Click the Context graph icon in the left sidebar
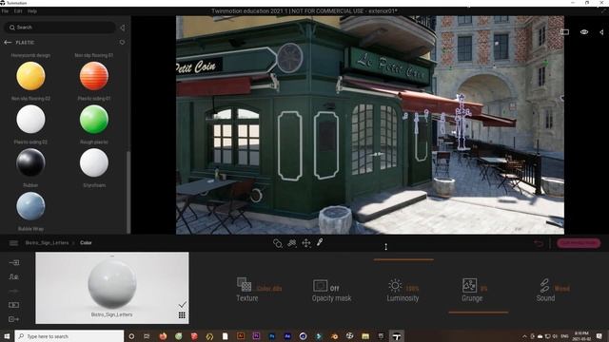609x342 pixels. click(x=14, y=276)
